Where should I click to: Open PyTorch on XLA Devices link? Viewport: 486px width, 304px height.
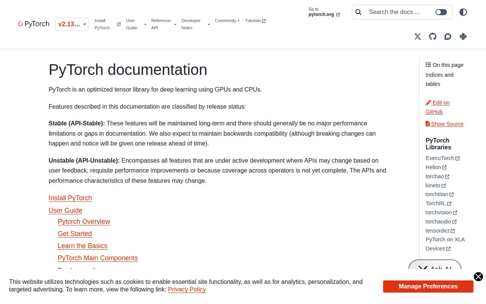coord(445,244)
